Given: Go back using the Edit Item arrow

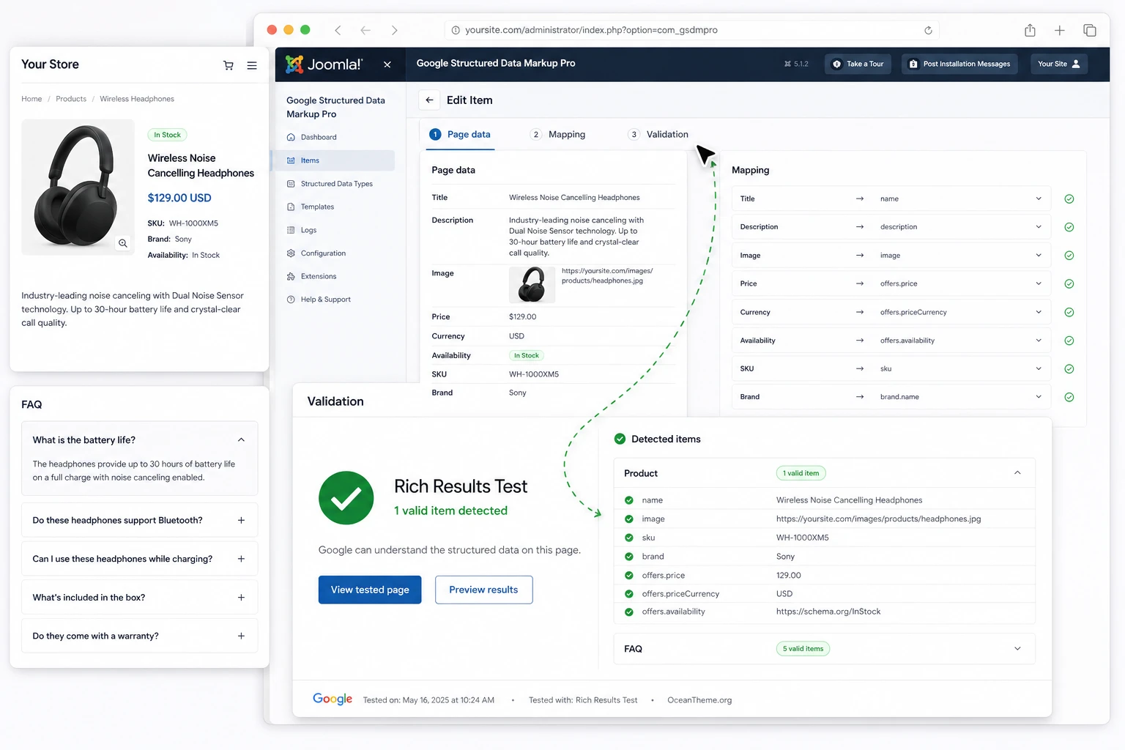Looking at the screenshot, I should (430, 100).
